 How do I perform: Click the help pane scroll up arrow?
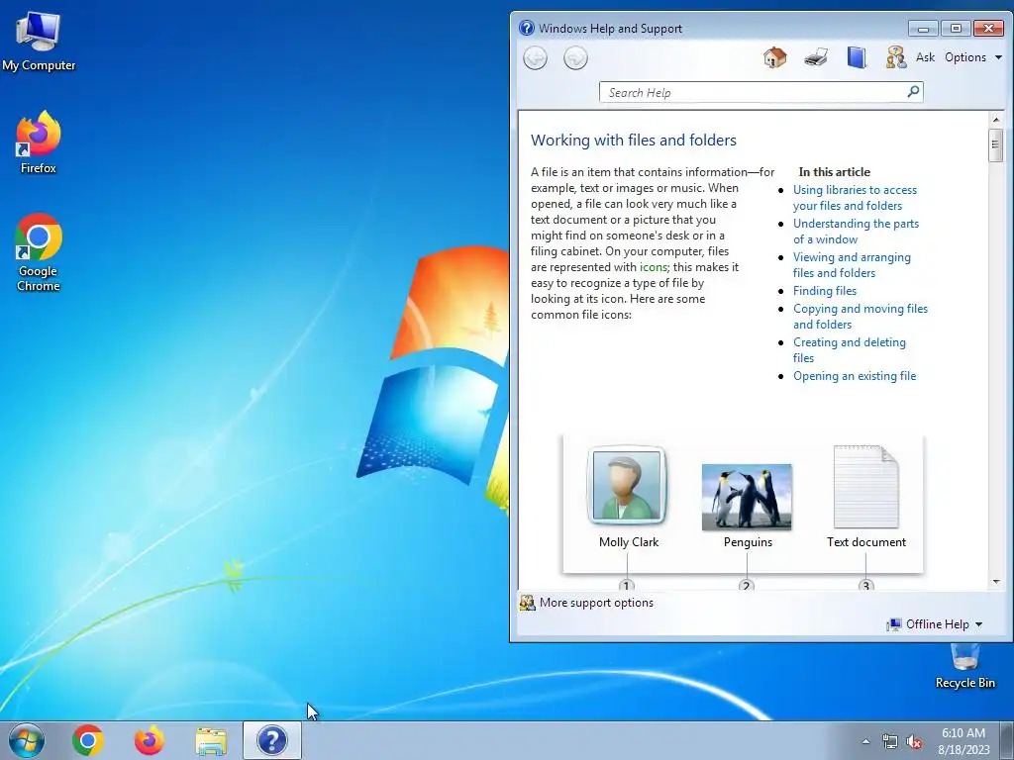coord(995,120)
